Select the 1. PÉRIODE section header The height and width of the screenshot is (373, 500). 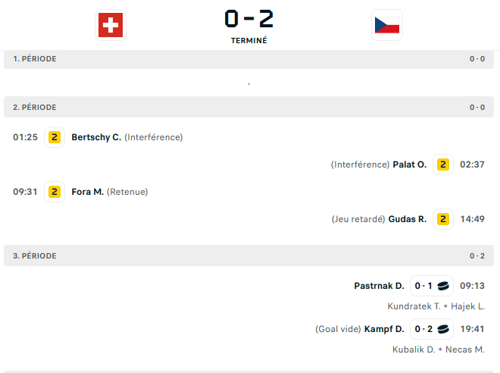248,58
